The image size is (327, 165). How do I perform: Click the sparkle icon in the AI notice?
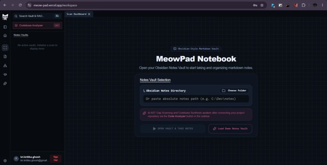pos(144,113)
